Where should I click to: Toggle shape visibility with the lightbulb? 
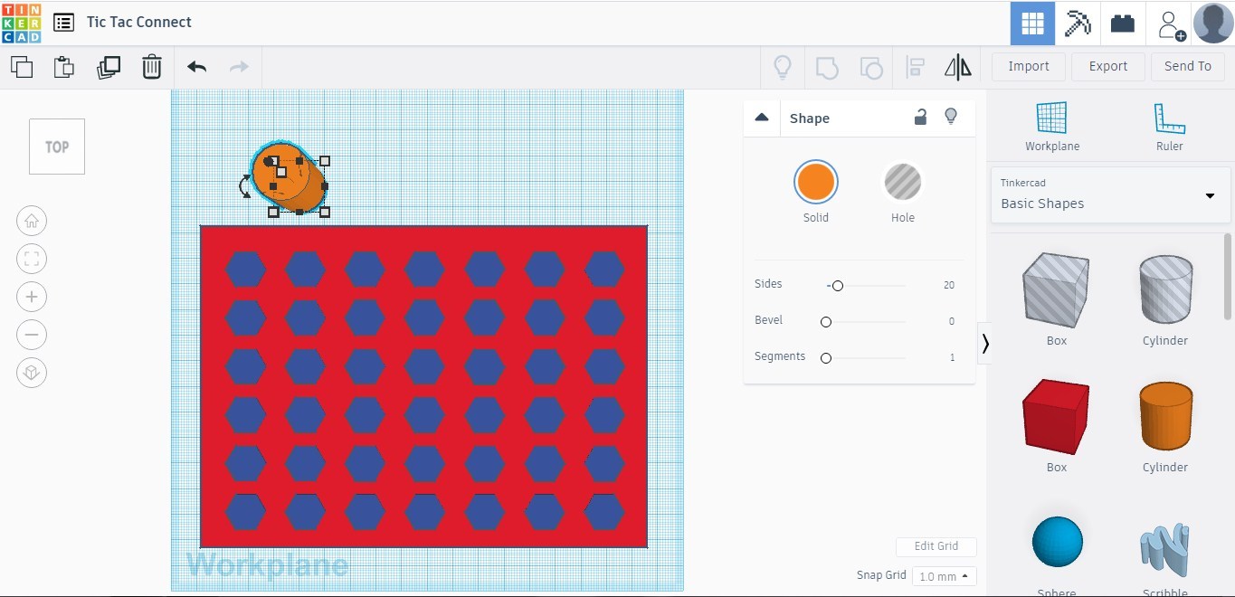[951, 116]
